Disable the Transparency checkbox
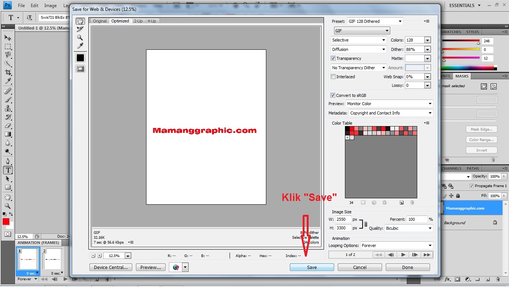Screen dimensions: 509x287 [333, 58]
